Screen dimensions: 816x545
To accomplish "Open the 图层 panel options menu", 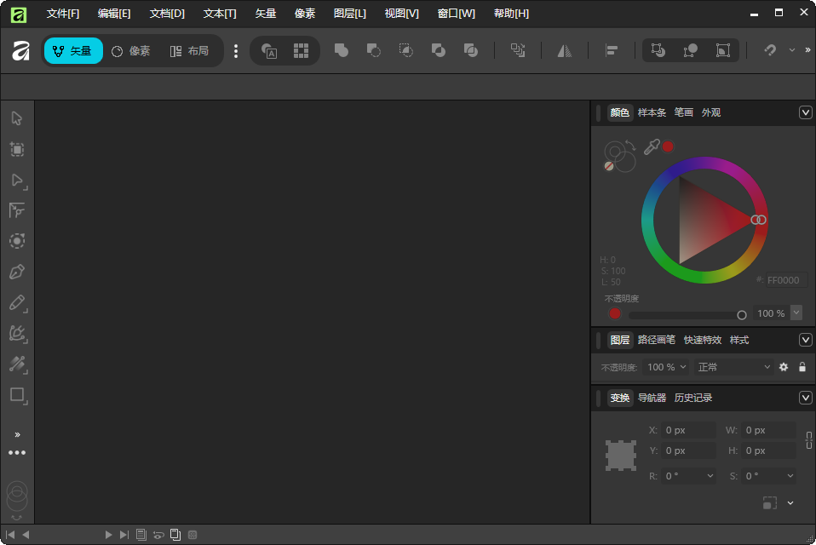I will tap(805, 340).
